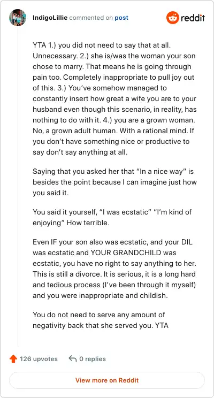The height and width of the screenshot is (398, 214).
Task: Click the "126 upvotes" count
Action: (39, 359)
